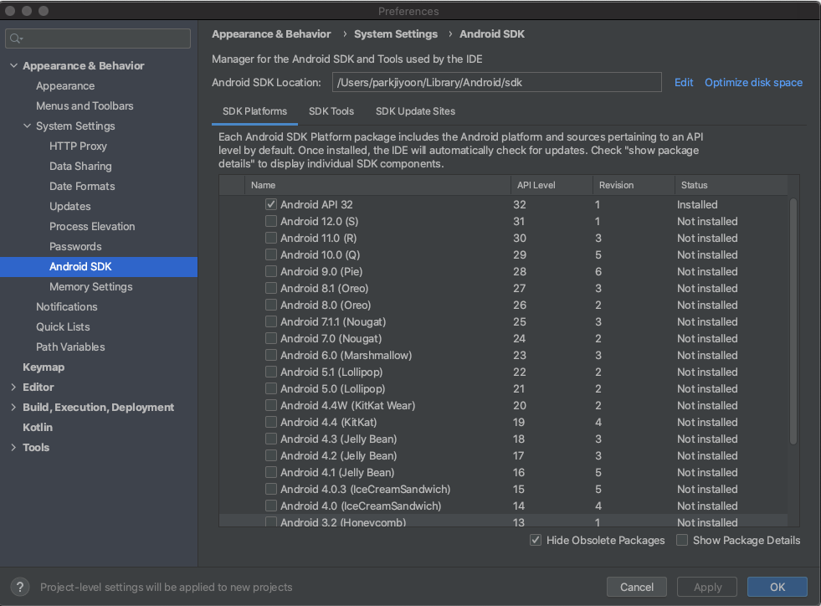This screenshot has width=821, height=606.
Task: Click the SDK platforms list scrollbar
Action: click(x=793, y=321)
